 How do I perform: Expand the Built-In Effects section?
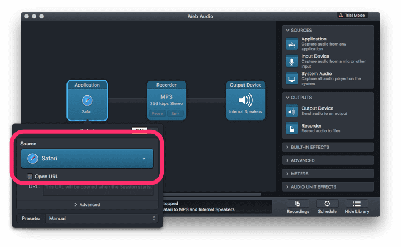point(328,147)
